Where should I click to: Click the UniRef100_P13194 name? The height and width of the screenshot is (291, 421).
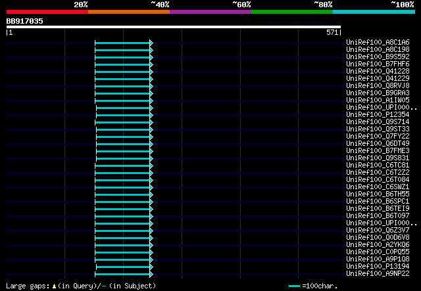378,267
